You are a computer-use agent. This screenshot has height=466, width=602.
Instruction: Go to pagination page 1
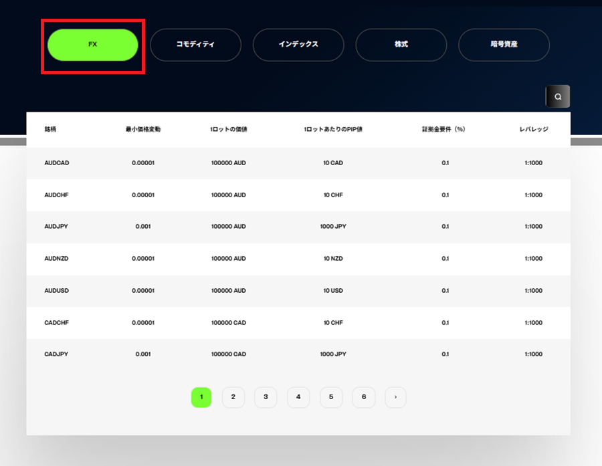(x=201, y=397)
